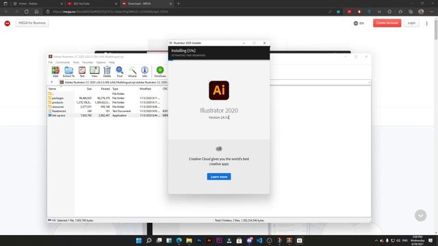Open Microsoft Edge from taskbar
Screen dimensions: 438x246
pos(179,241)
